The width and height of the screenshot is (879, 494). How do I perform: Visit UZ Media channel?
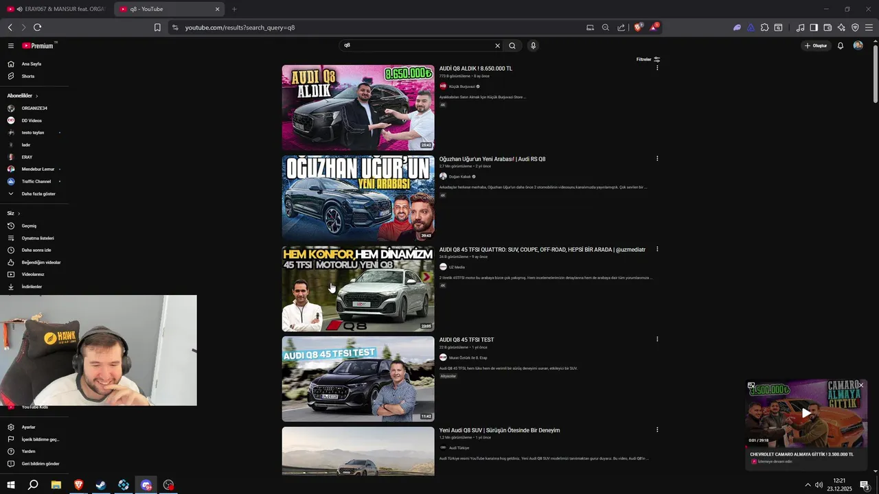pyautogui.click(x=457, y=267)
